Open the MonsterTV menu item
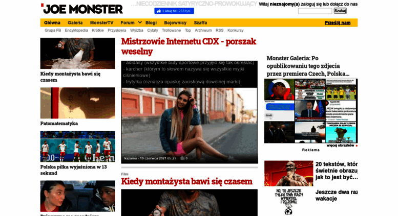 (101, 23)
